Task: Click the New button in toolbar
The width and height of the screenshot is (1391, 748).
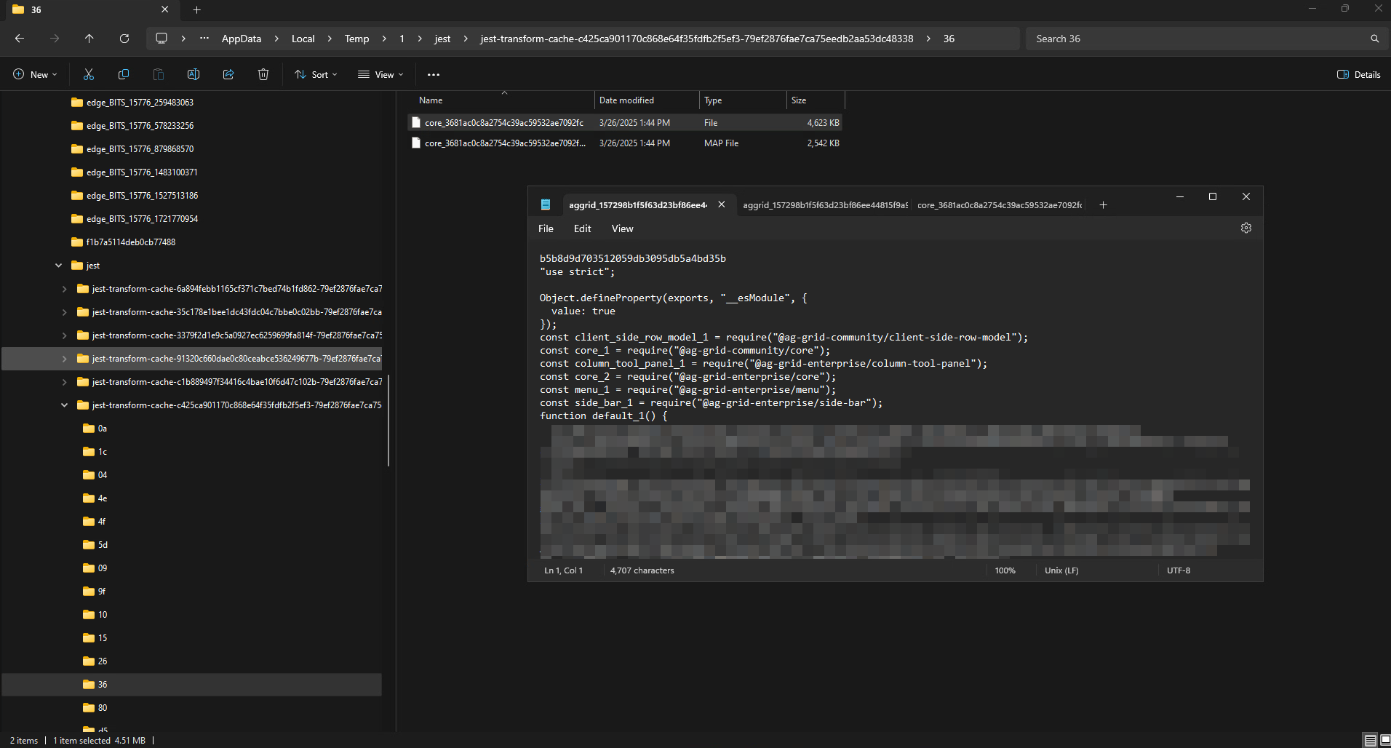Action: coord(35,74)
